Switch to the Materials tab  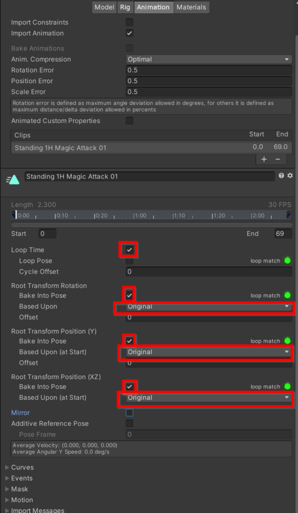[191, 7]
